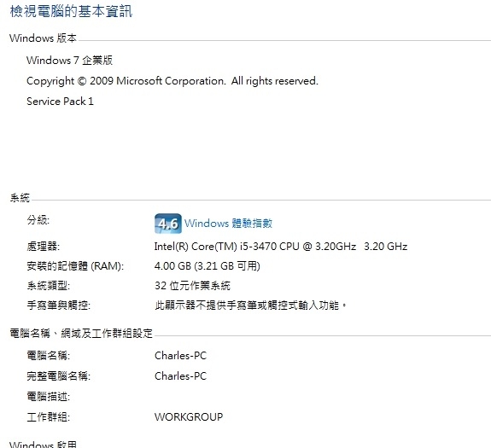Viewport: 491px width, 448px height.
Task: Click the Copyright 2009 Microsoft Corporation line
Action: (x=172, y=81)
